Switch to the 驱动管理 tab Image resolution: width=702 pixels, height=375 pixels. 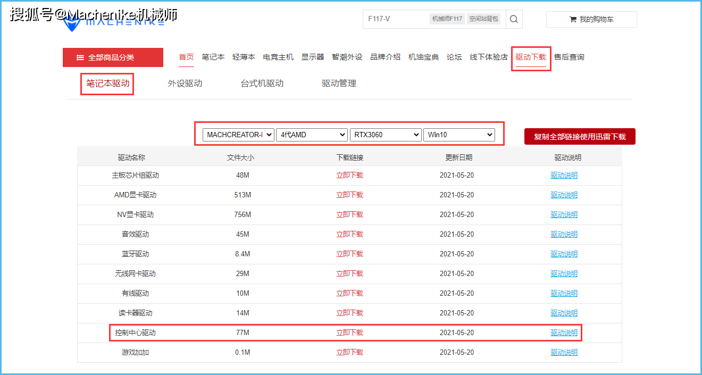pos(339,84)
